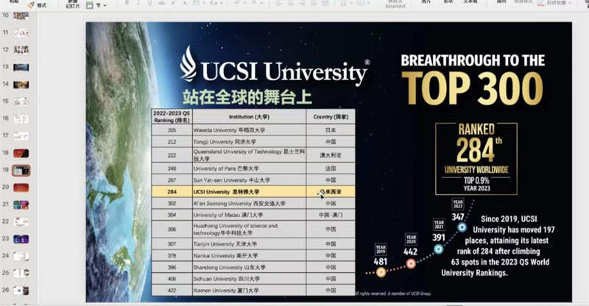Click the RANKED 284th gold box
This screenshot has height=306, width=589.
click(476, 158)
